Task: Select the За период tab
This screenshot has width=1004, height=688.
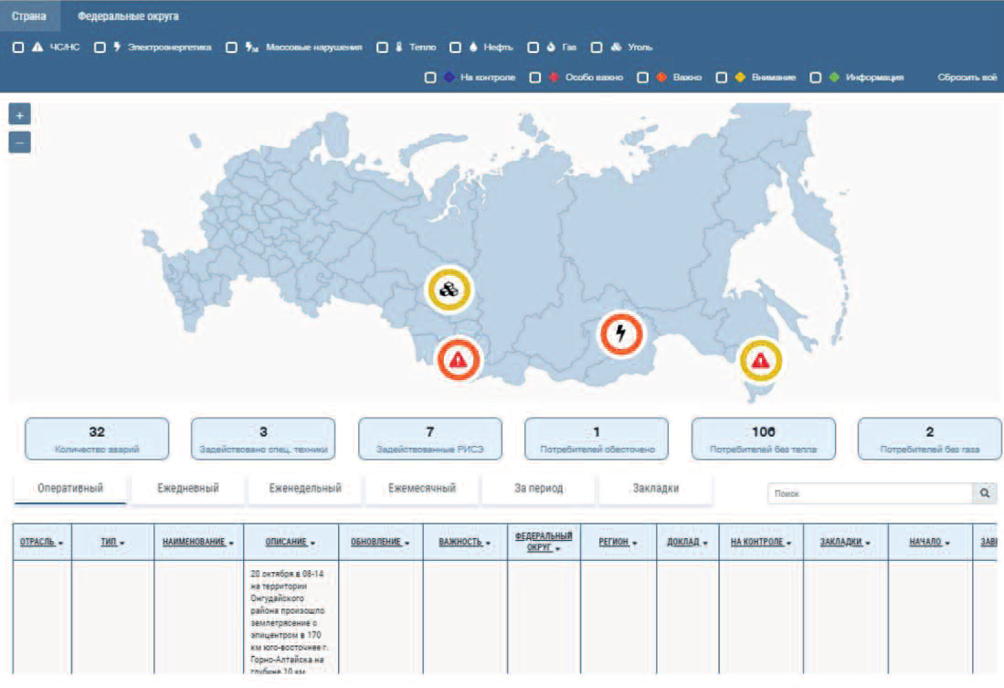Action: pyautogui.click(x=538, y=489)
